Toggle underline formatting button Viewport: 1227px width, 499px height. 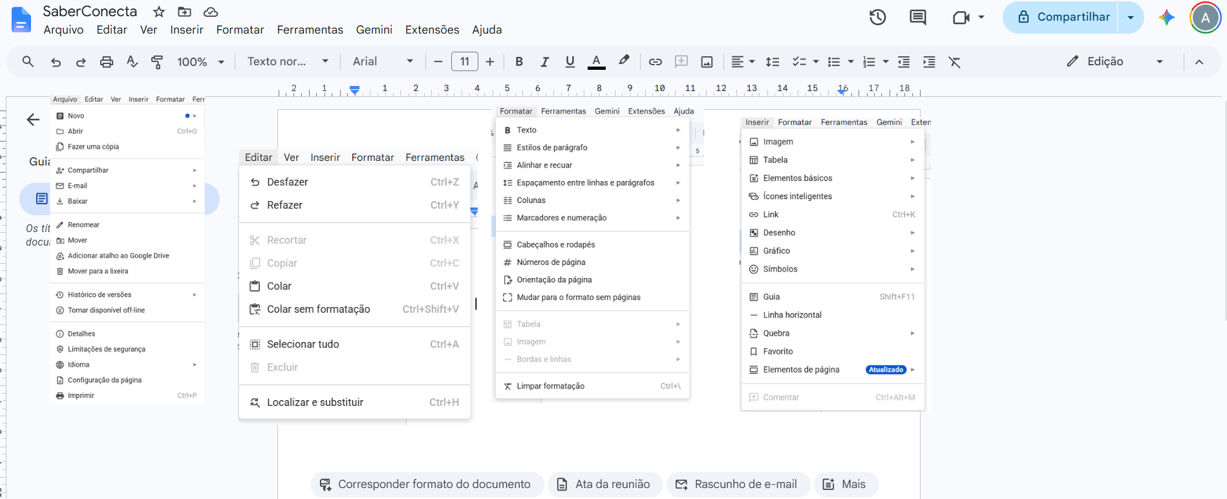click(x=570, y=61)
